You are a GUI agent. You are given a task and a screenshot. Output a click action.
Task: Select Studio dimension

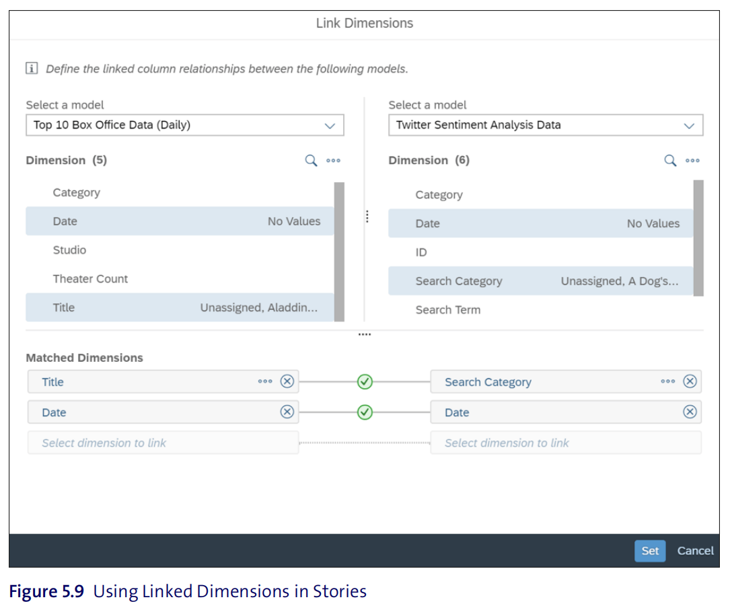pyautogui.click(x=180, y=250)
